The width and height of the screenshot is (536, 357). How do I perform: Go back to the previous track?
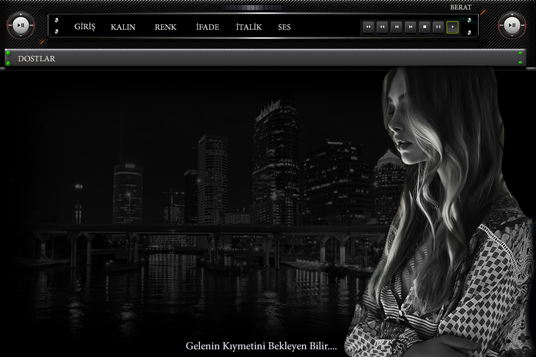(x=410, y=27)
